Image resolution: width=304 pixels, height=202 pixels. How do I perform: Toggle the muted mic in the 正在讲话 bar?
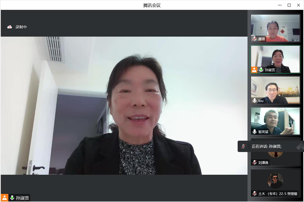pyautogui.click(x=243, y=146)
